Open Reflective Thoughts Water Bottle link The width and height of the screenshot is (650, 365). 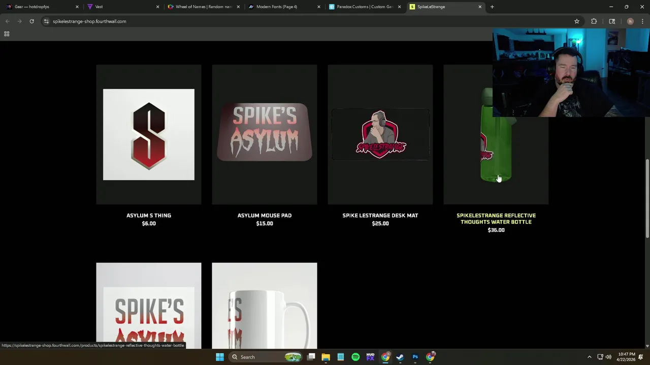pyautogui.click(x=496, y=218)
